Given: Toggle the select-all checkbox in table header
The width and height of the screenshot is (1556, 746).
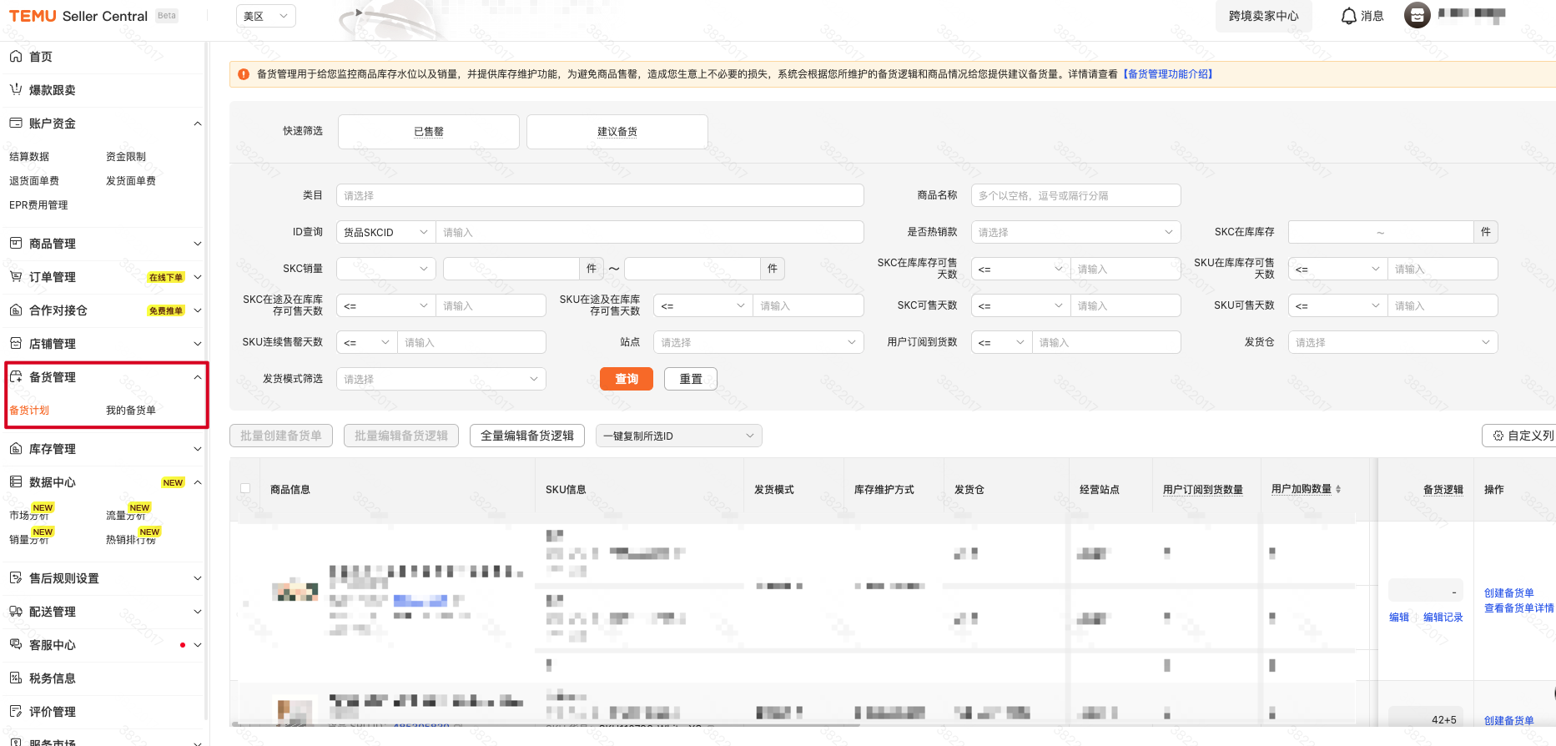Looking at the screenshot, I should pyautogui.click(x=245, y=489).
